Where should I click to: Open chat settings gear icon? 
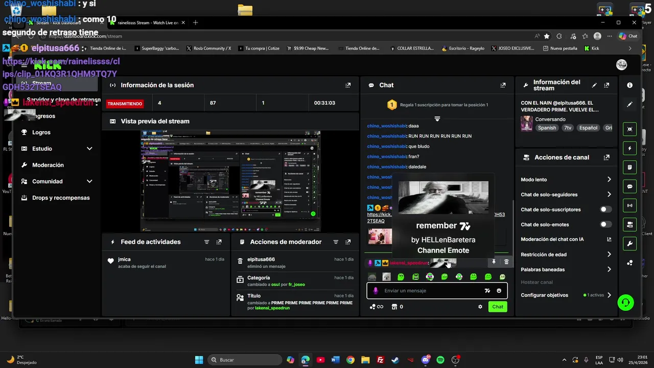tap(480, 307)
